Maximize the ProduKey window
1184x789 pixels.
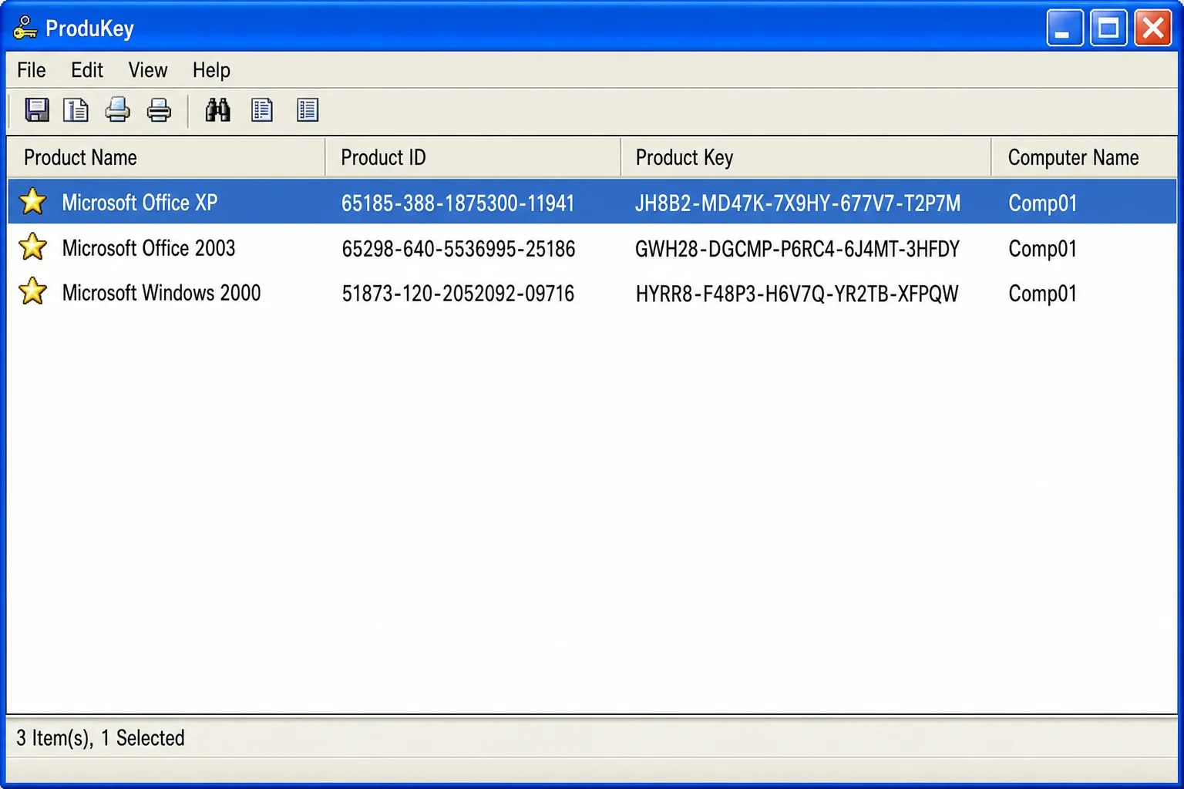[1108, 29]
